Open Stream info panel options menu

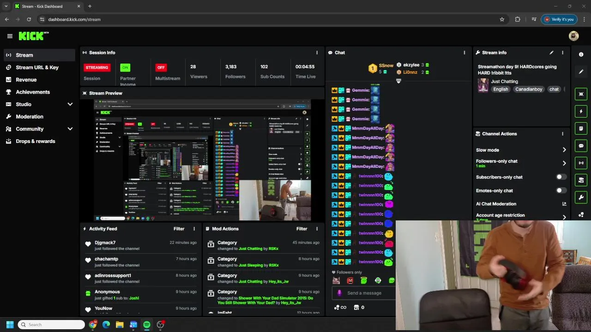pos(562,53)
